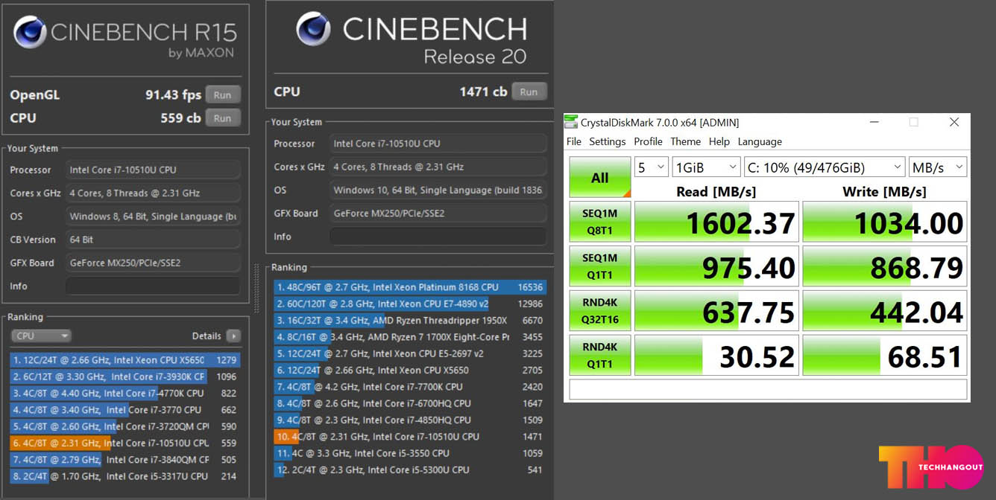Image resolution: width=996 pixels, height=500 pixels.
Task: Start the SEQ1M Q1T1 benchmark
Action: click(600, 266)
